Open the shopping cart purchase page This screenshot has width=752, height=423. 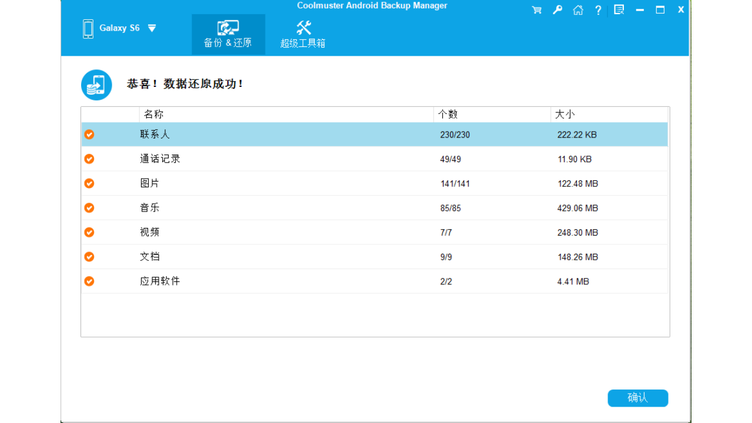[x=536, y=9]
